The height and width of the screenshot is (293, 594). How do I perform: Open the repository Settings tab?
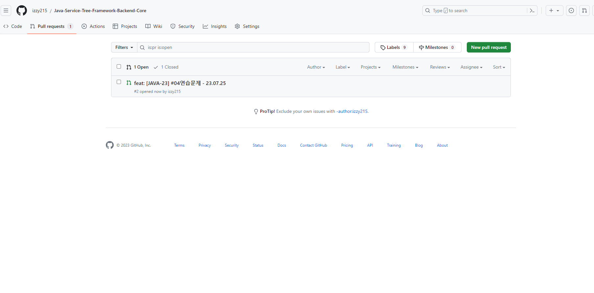pyautogui.click(x=247, y=26)
